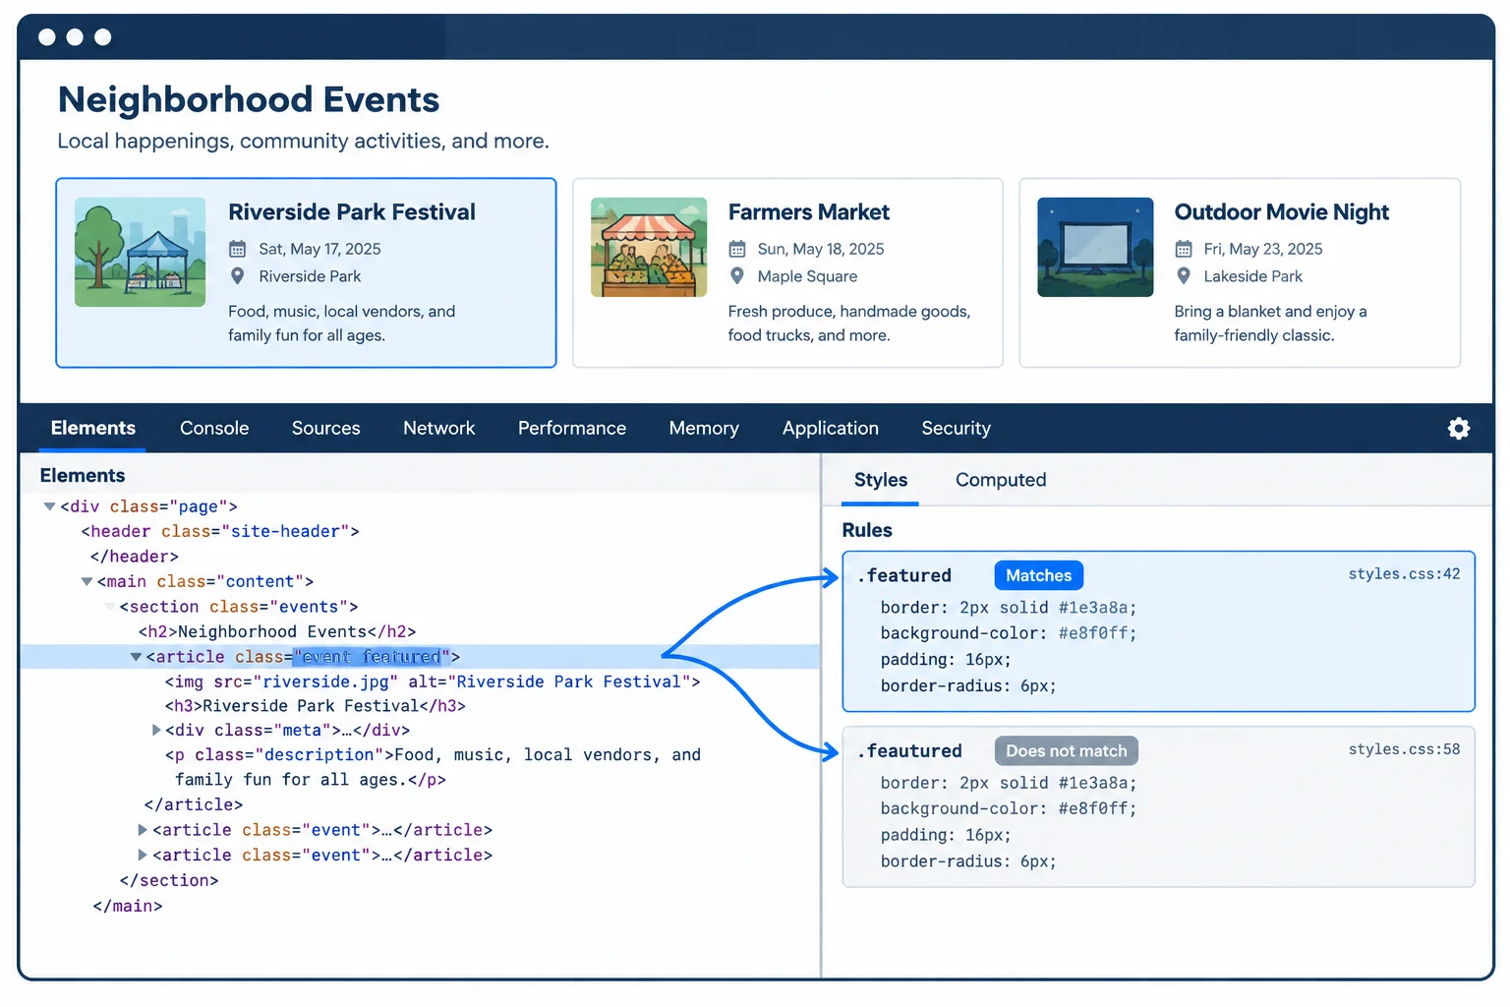
Task: Click the calendar icon beside Sat, May 17, 2025
Action: pyautogui.click(x=237, y=249)
